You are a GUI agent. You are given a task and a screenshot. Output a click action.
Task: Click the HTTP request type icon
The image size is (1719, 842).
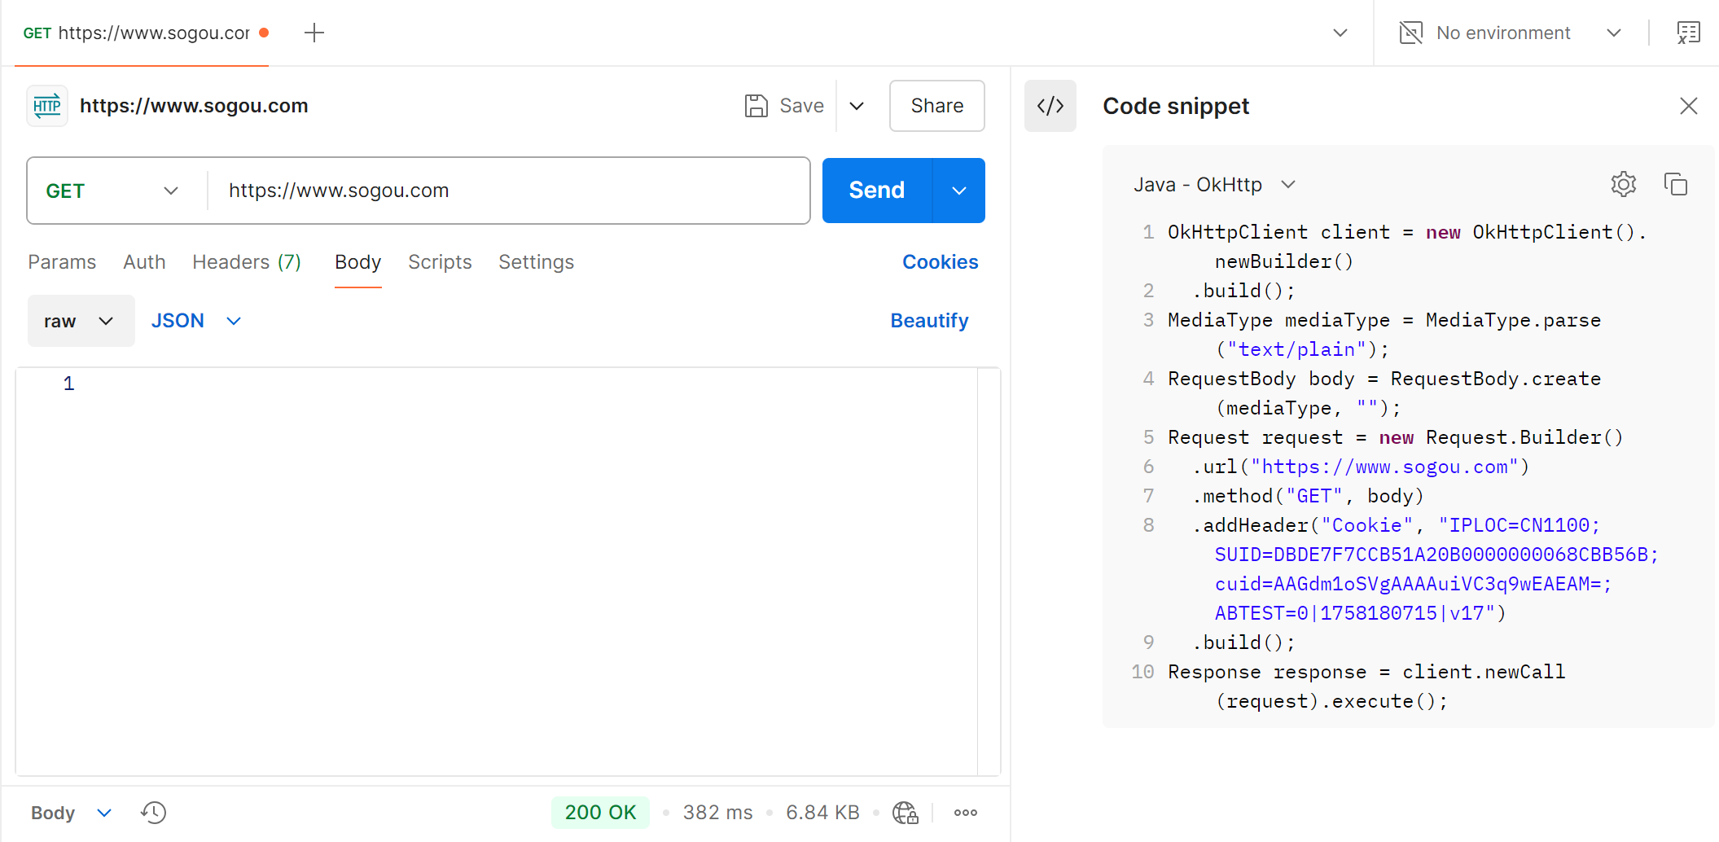47,106
